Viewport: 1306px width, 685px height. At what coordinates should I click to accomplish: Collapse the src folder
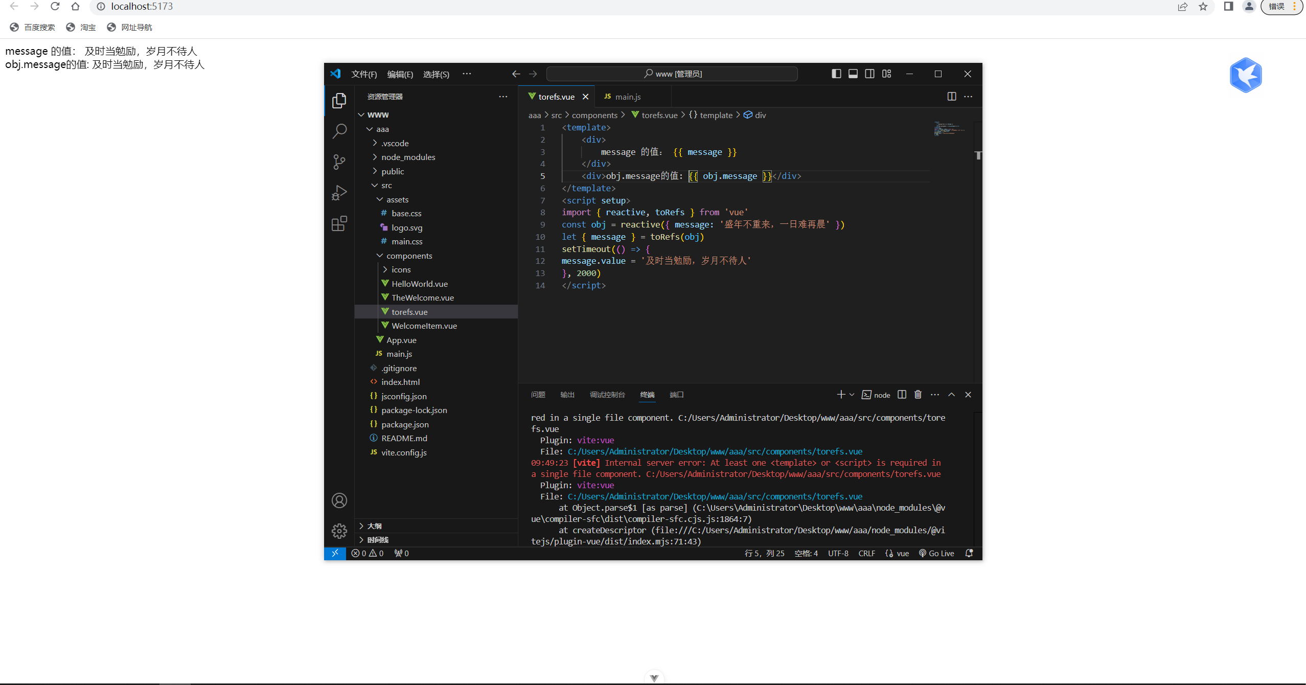click(x=375, y=185)
